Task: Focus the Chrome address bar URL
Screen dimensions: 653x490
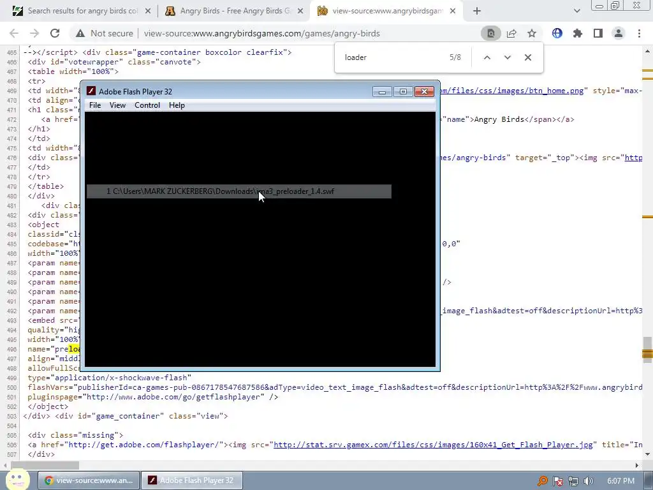Action: coord(262,33)
